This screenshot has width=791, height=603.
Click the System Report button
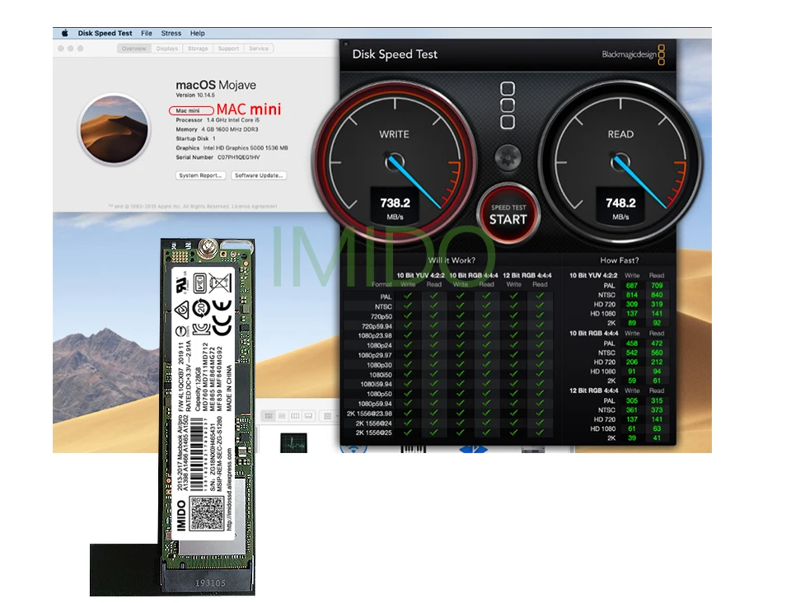tap(200, 175)
